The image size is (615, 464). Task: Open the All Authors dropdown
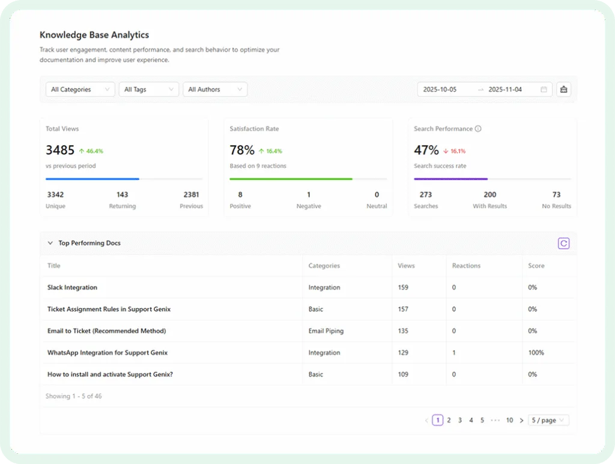[x=215, y=89]
